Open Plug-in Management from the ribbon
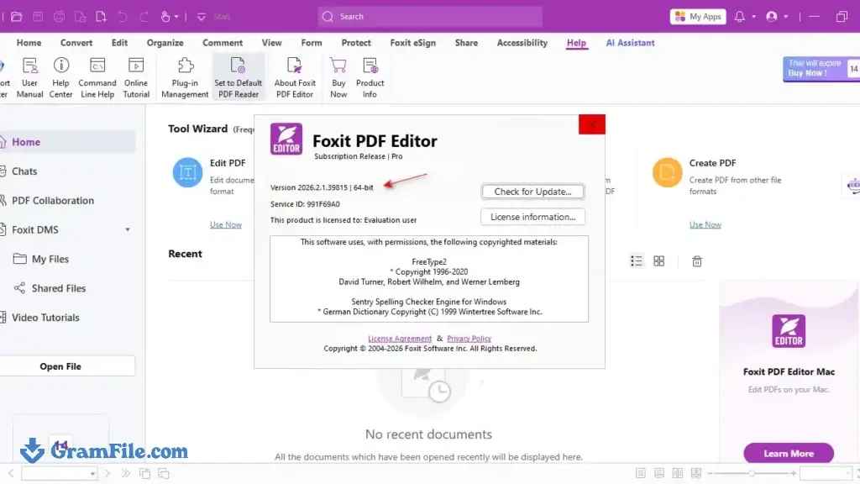 coord(185,77)
